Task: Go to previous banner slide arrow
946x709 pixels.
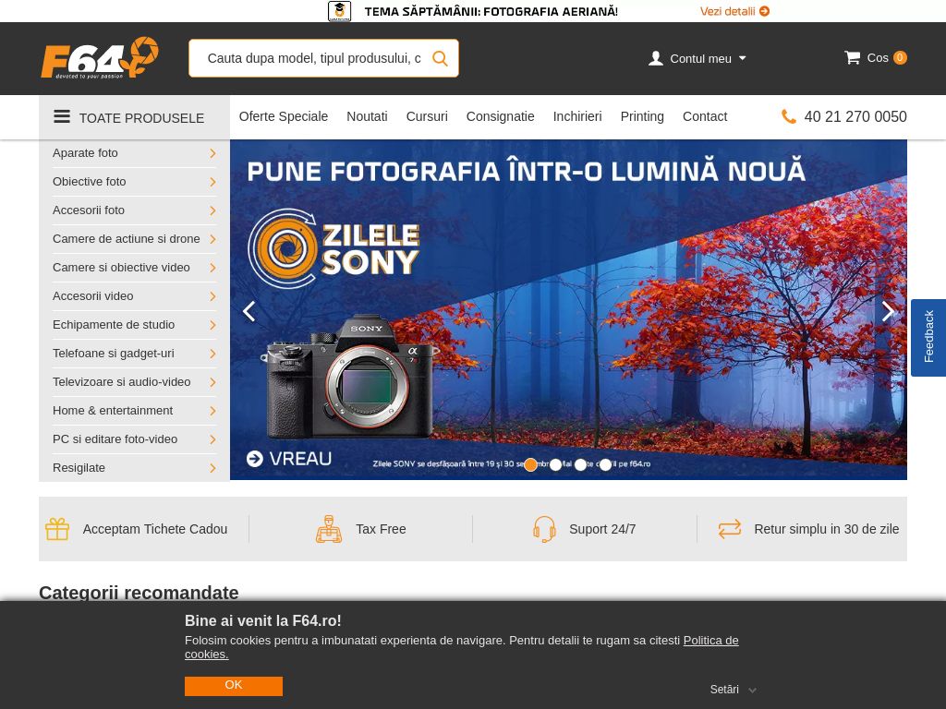Action: (249, 311)
